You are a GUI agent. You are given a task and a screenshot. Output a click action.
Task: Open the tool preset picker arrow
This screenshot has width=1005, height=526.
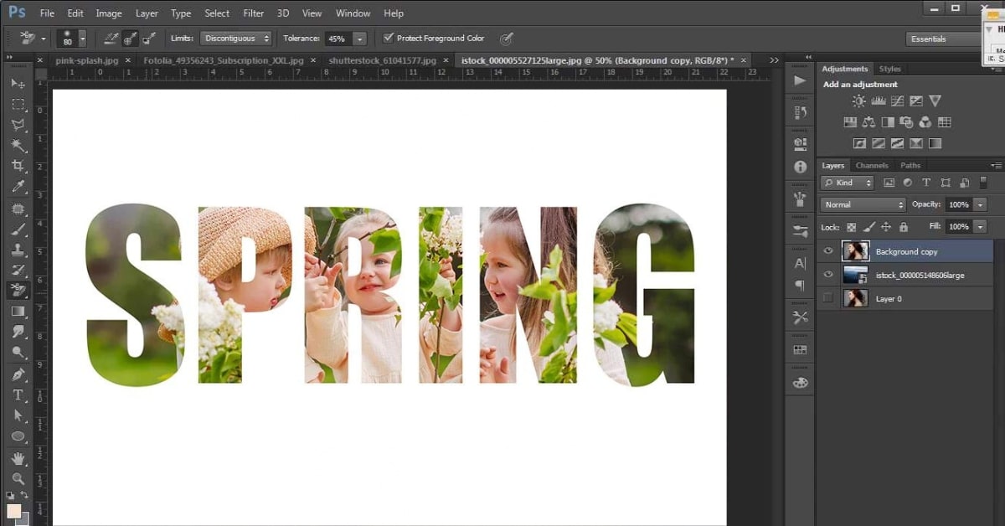[x=44, y=39]
